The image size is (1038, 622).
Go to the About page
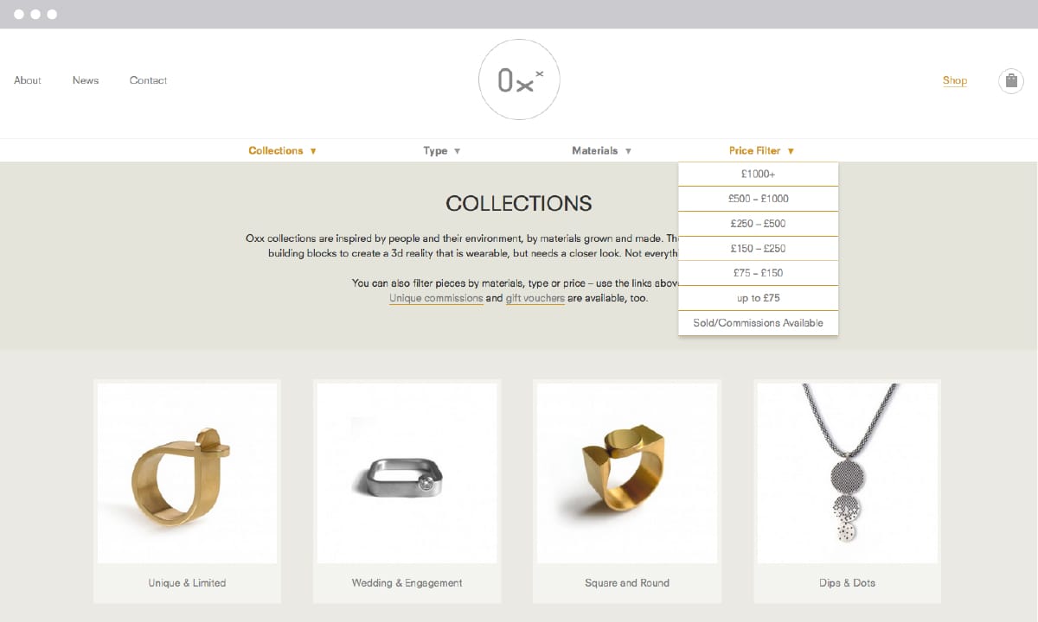pyautogui.click(x=28, y=80)
